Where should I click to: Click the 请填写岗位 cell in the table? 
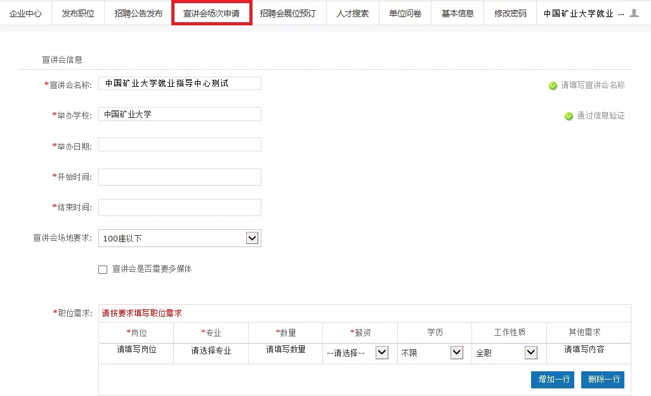pyautogui.click(x=136, y=350)
